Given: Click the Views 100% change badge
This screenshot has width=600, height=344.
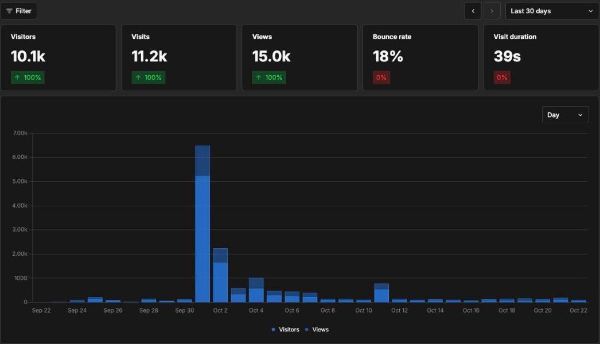Looking at the screenshot, I should tap(269, 77).
